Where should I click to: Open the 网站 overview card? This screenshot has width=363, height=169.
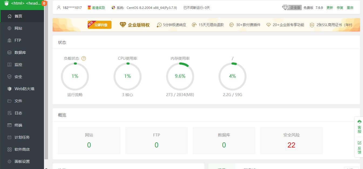point(89,140)
